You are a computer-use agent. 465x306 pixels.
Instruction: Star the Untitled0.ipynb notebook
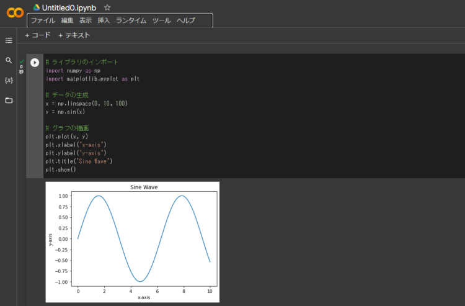click(107, 7)
